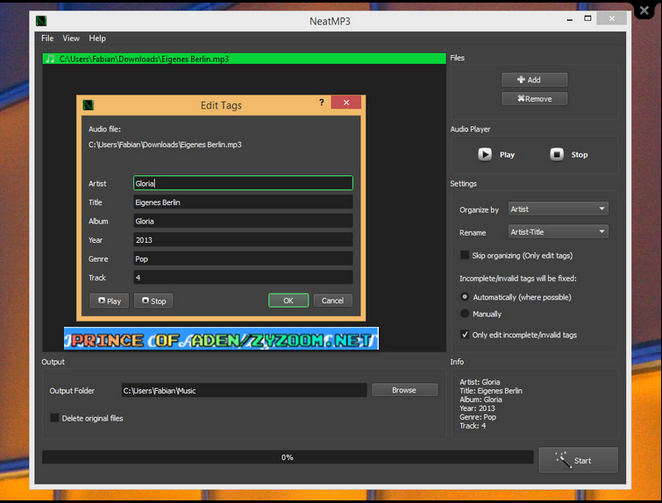
Task: Click the NeatMP3 title bar app icon
Action: [x=41, y=21]
